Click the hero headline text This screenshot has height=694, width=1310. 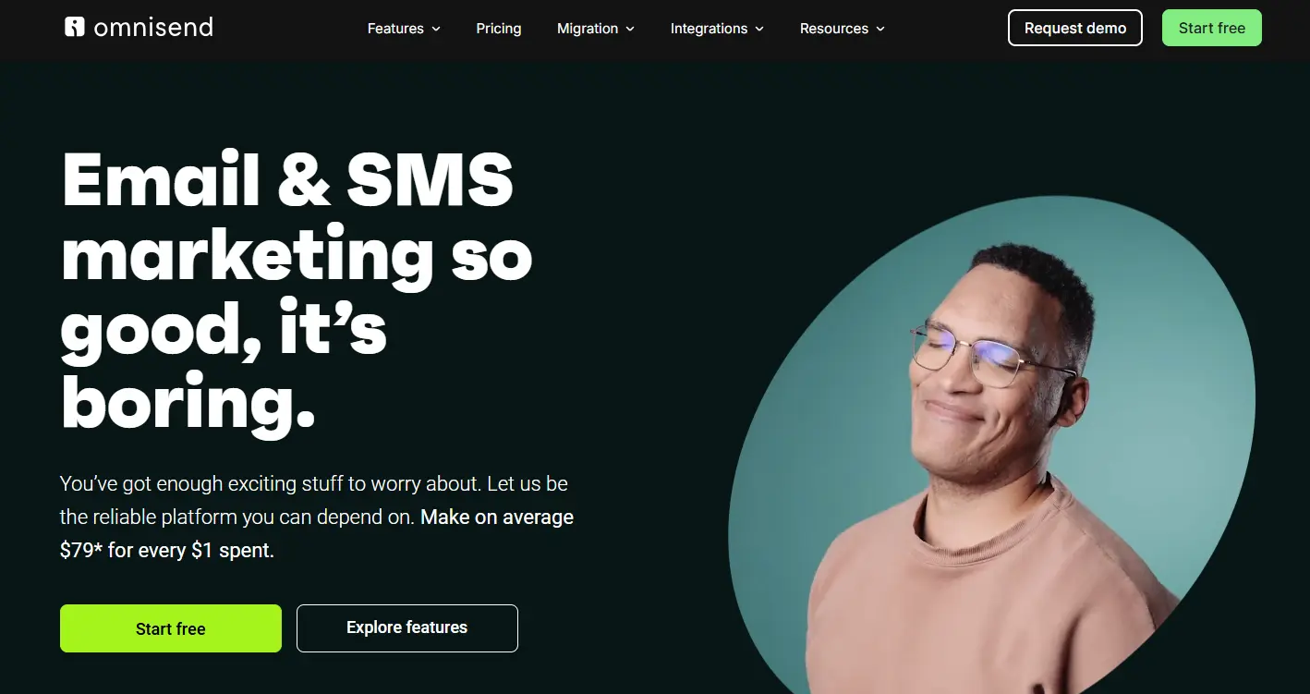pos(296,291)
